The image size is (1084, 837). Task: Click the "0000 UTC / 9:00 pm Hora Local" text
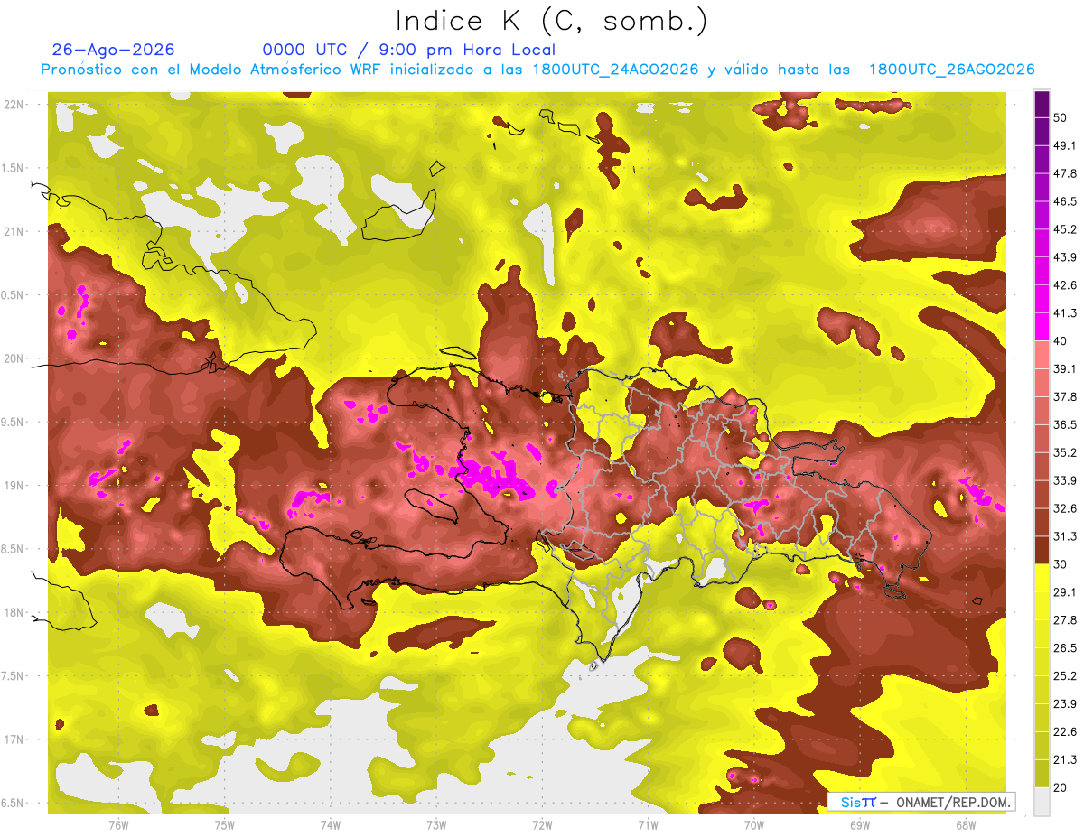coord(409,50)
